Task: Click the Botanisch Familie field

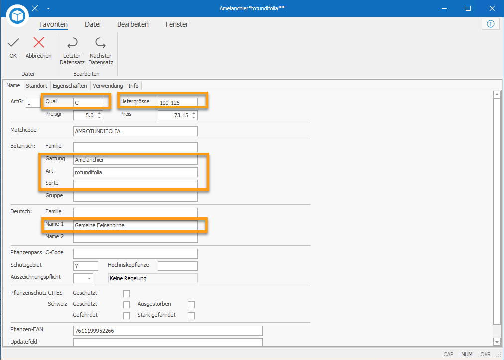Action: pos(135,147)
